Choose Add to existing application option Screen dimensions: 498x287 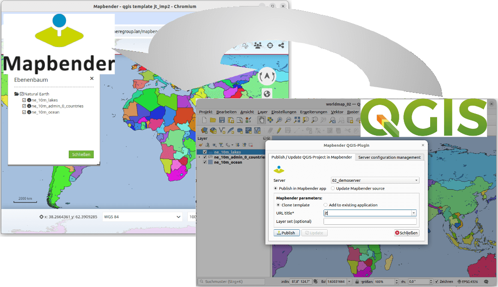click(x=325, y=205)
